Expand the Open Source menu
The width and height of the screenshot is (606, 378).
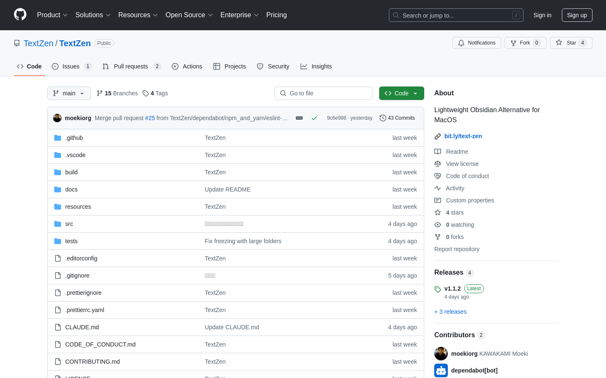[189, 15]
